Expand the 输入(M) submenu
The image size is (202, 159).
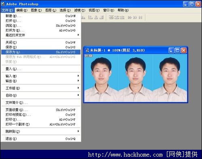[x=41, y=76]
